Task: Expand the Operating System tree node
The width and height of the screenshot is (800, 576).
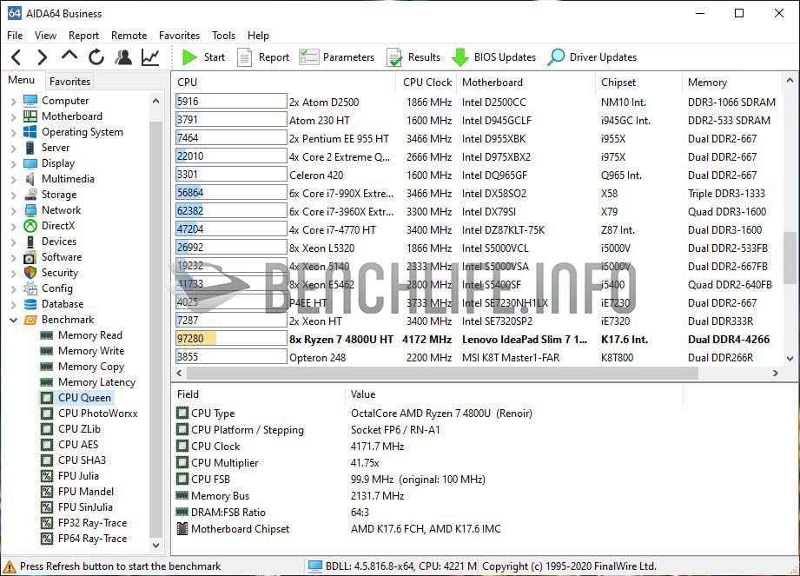Action: (x=13, y=133)
